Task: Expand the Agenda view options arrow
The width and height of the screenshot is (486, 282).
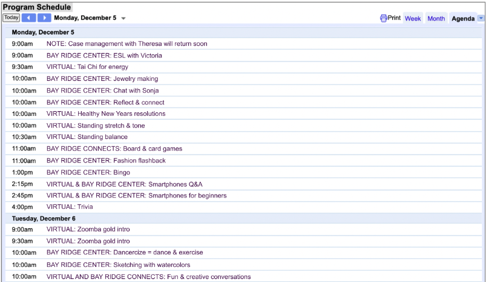Action: pyautogui.click(x=481, y=18)
